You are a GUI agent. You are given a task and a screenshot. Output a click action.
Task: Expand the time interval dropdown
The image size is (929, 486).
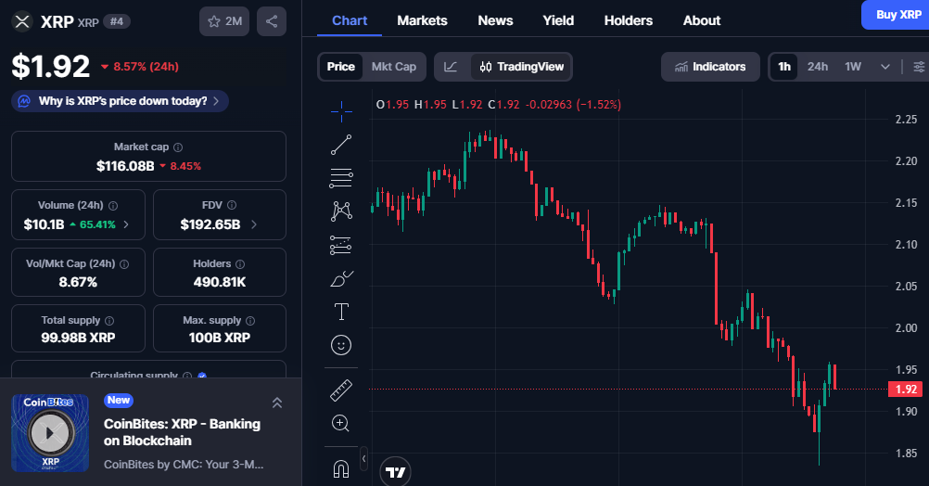885,67
